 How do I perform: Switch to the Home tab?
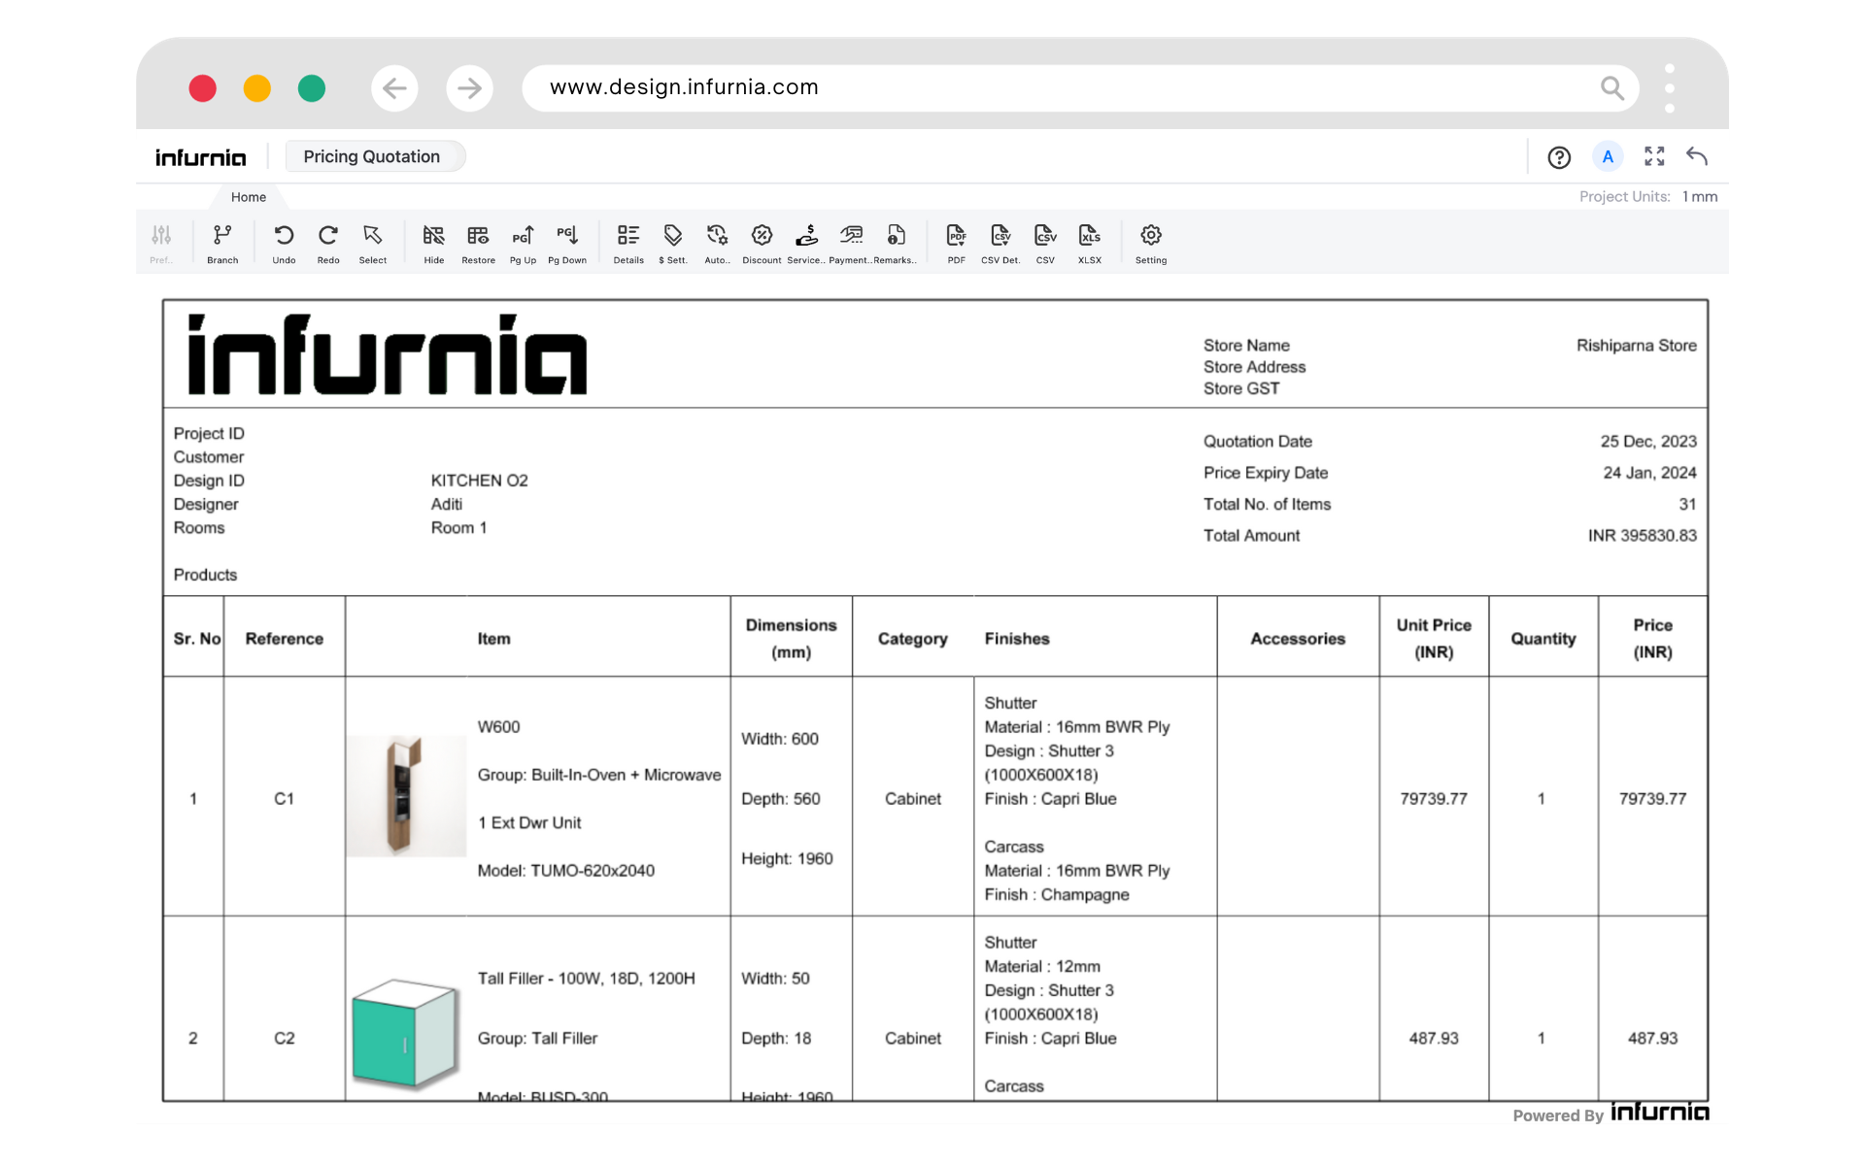pyautogui.click(x=248, y=197)
